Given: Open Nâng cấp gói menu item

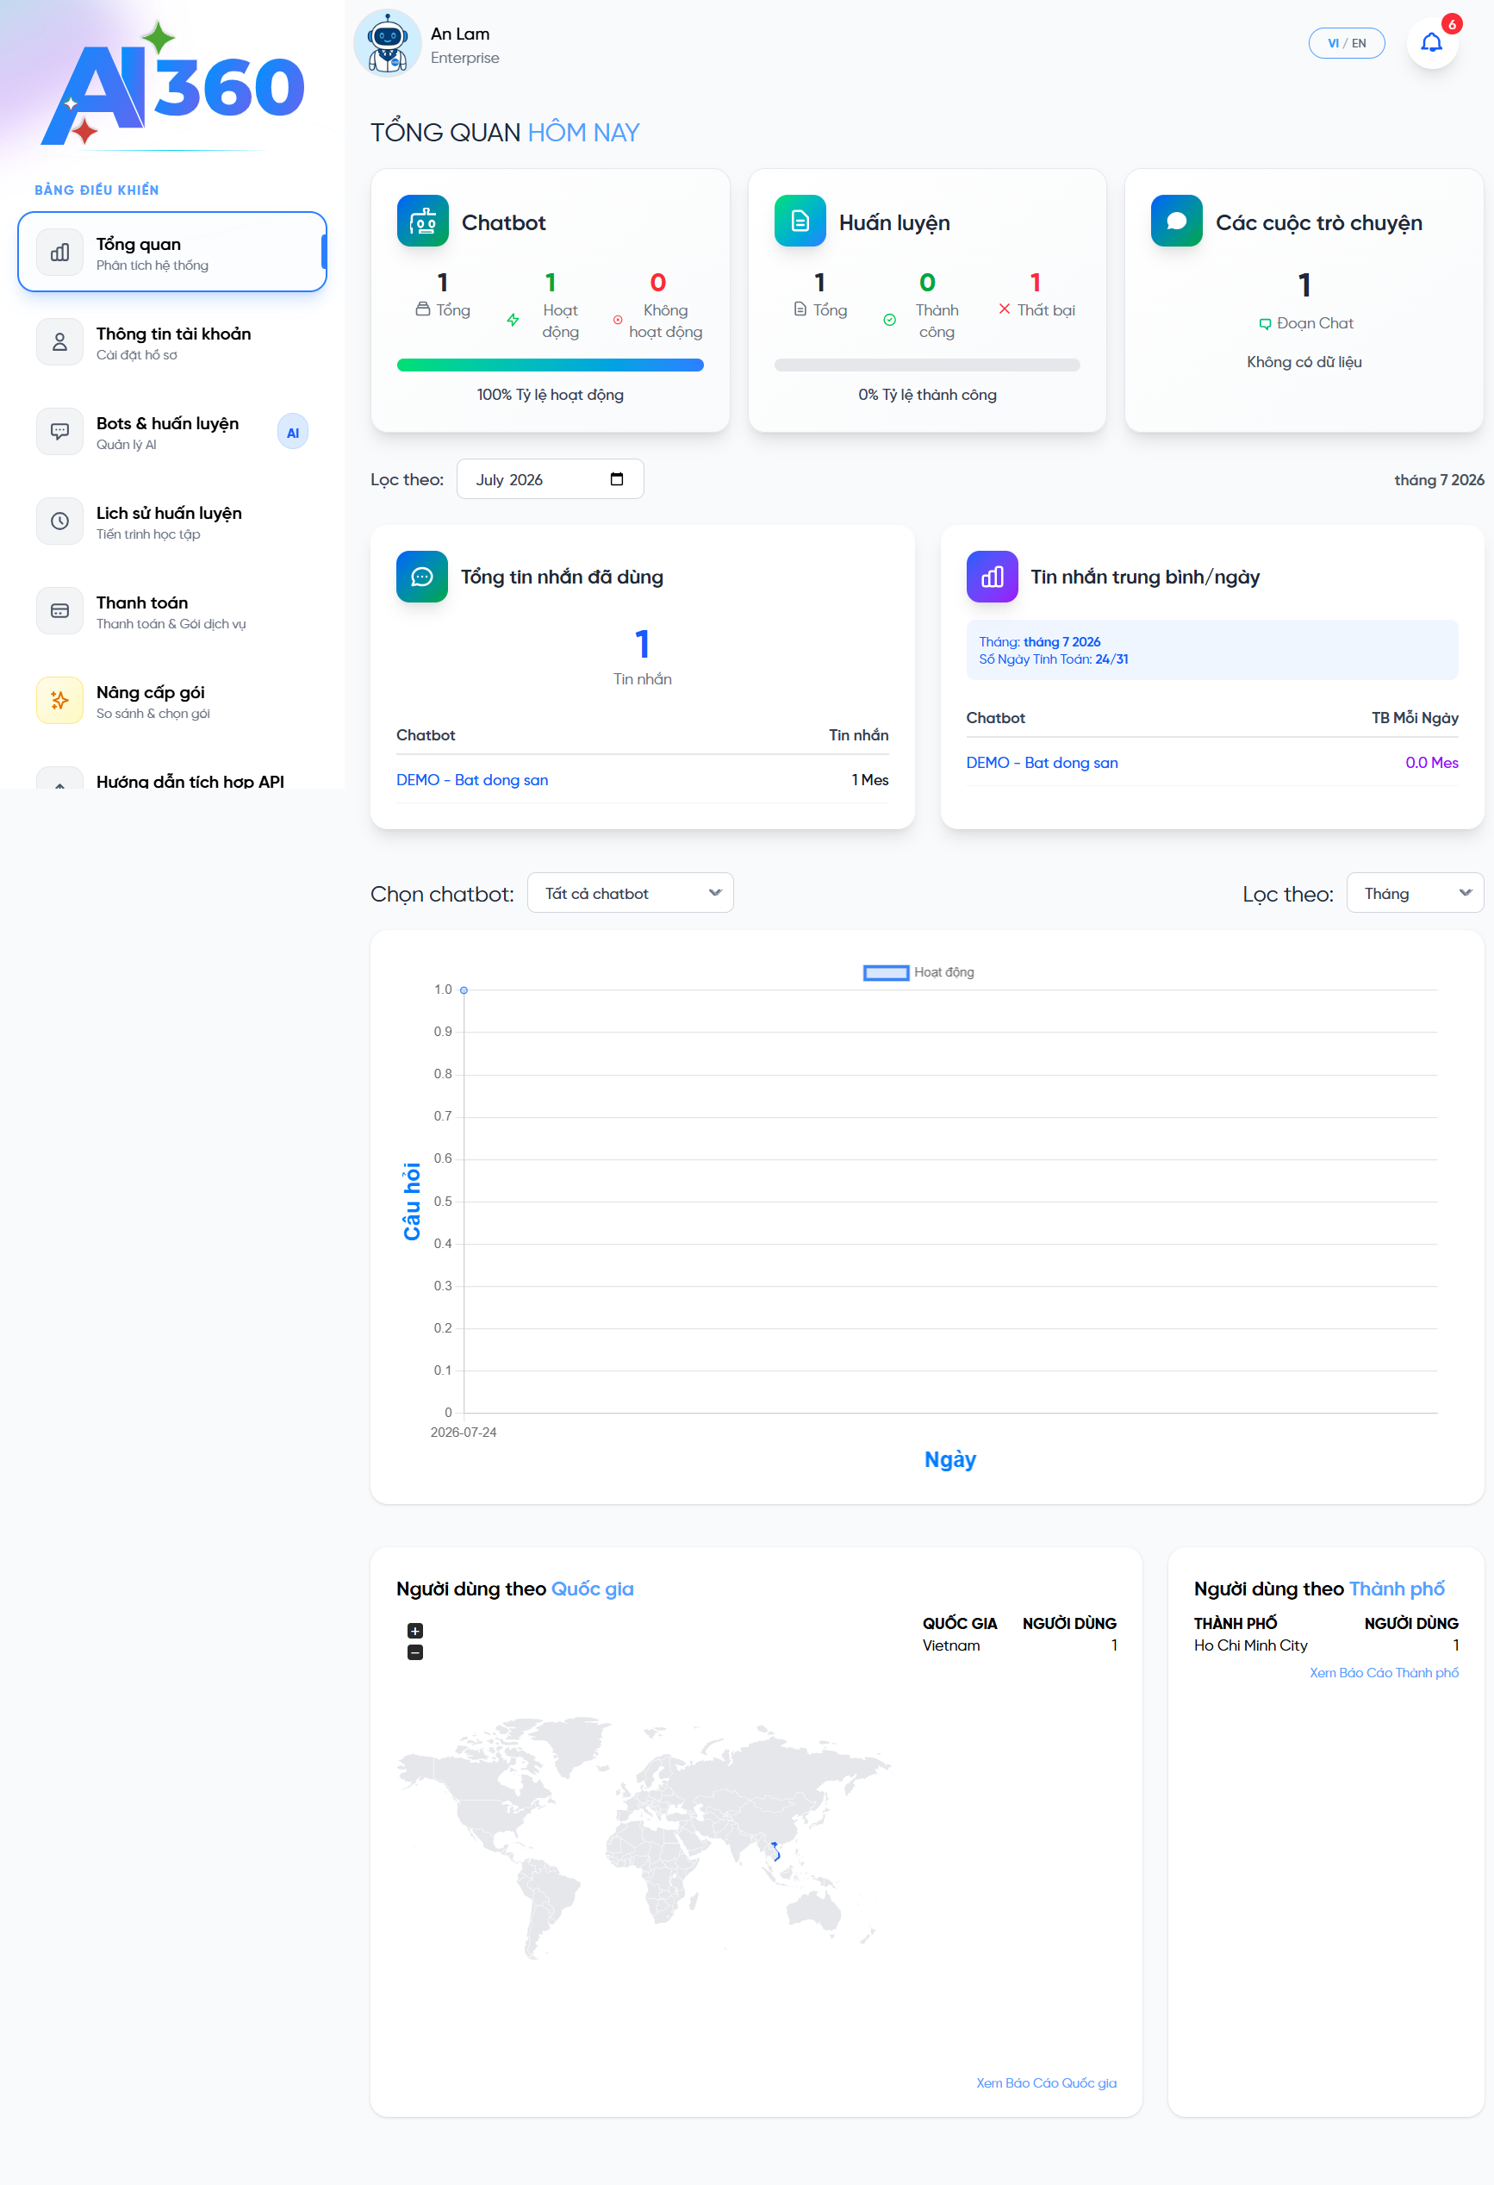Looking at the screenshot, I should pos(172,701).
